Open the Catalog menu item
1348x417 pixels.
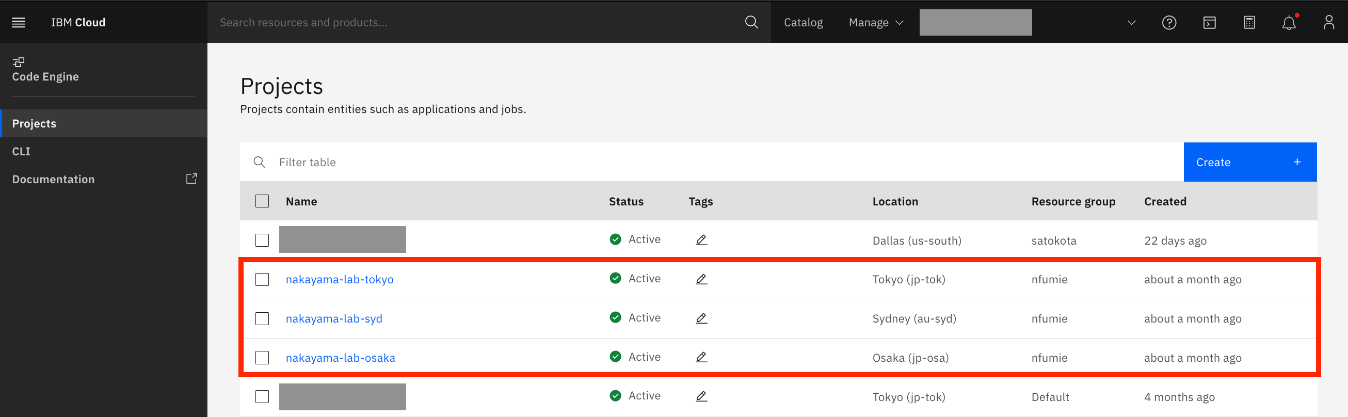coord(803,23)
